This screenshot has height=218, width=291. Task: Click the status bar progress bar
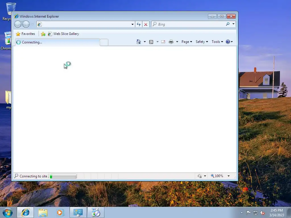click(63, 176)
